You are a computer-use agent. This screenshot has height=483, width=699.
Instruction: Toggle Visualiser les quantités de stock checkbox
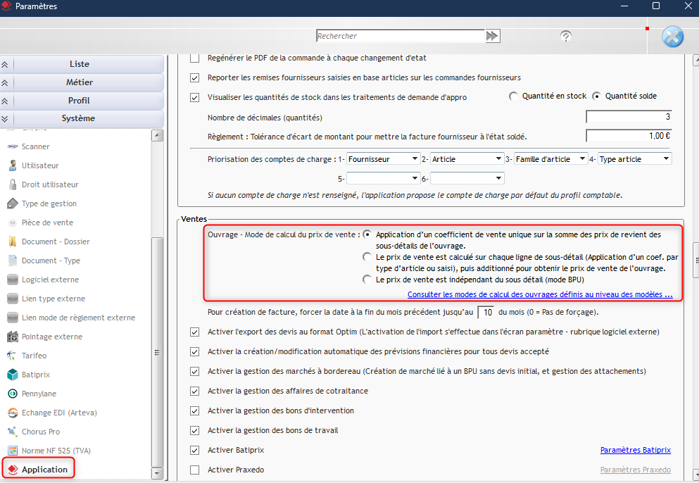tap(195, 97)
